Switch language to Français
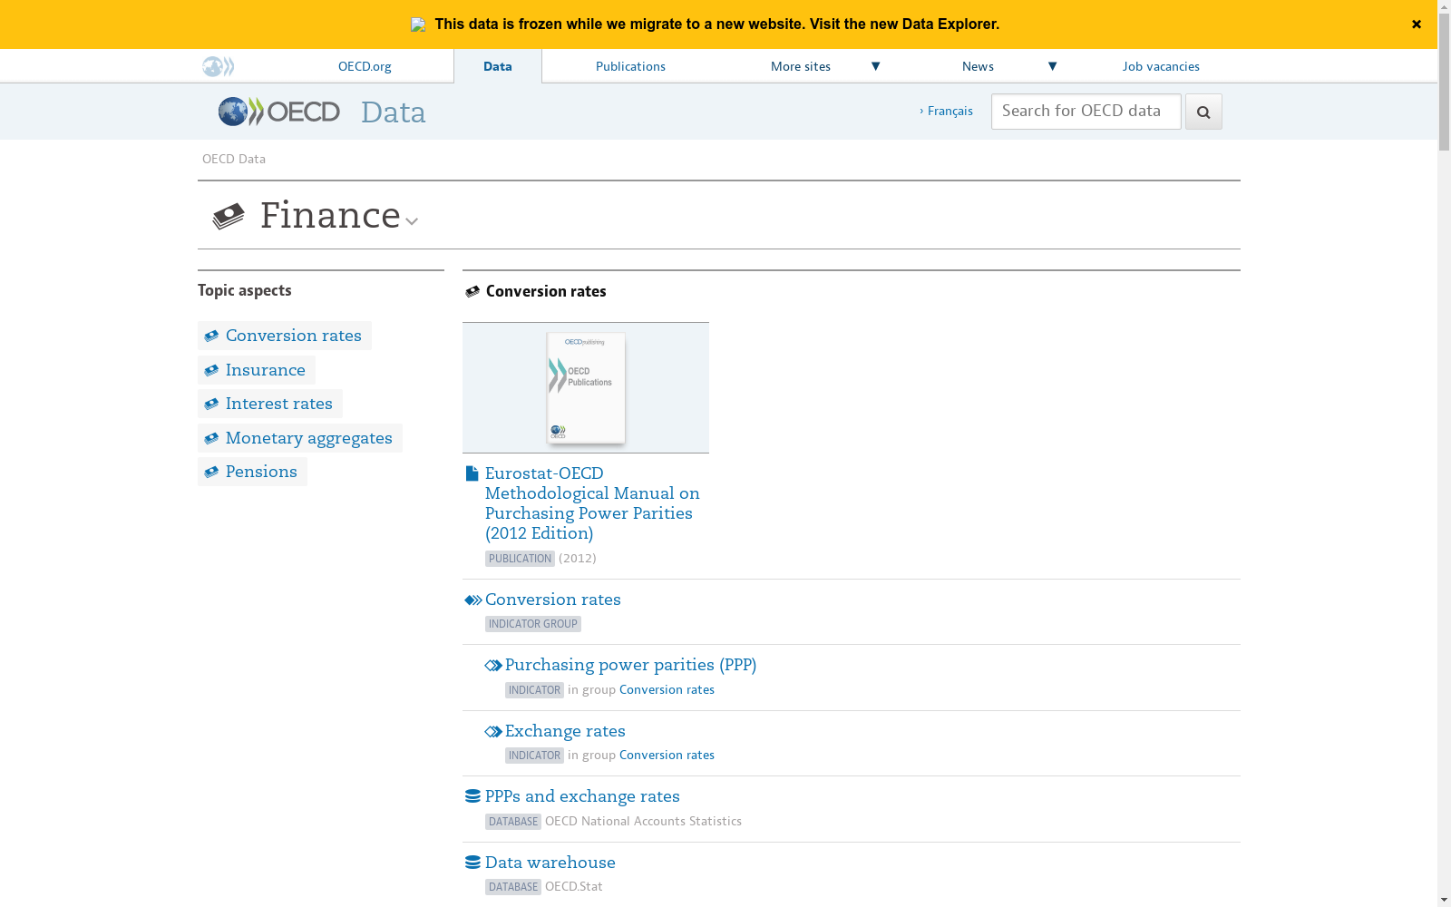This screenshot has height=907, width=1451. click(x=949, y=111)
